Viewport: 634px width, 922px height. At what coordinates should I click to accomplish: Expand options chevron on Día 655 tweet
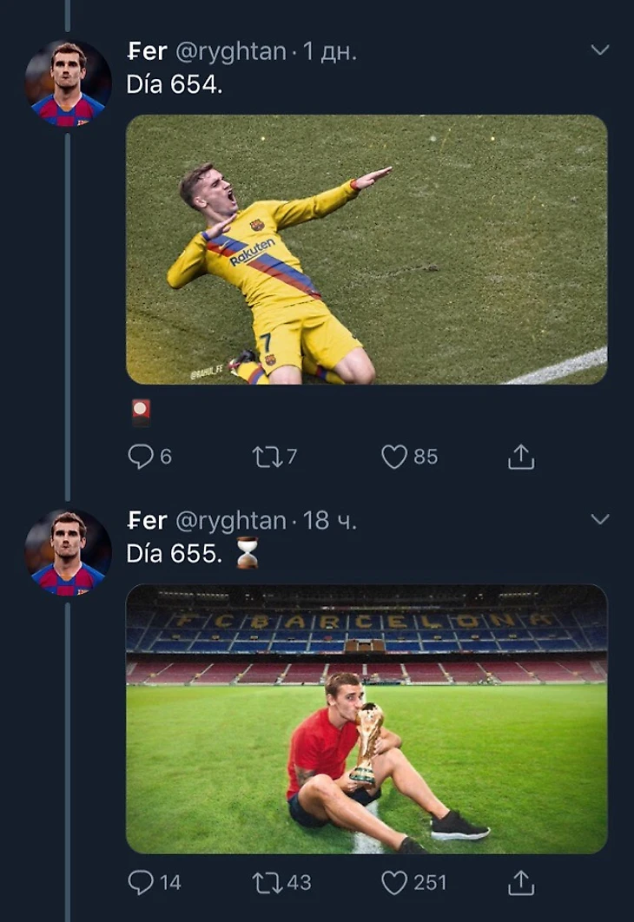[600, 519]
